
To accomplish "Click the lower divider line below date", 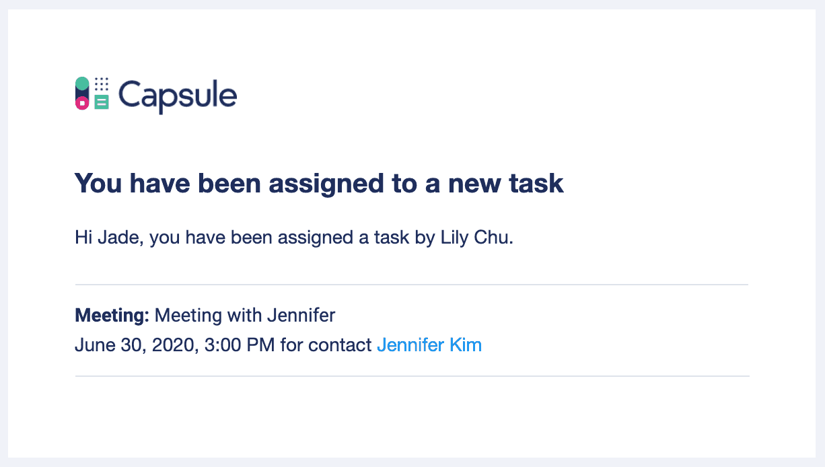I will click(x=412, y=376).
